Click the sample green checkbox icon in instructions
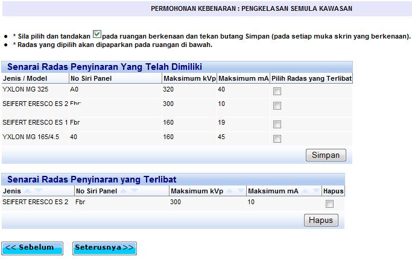Image resolution: width=412 pixels, height=259 pixels. 97,35
